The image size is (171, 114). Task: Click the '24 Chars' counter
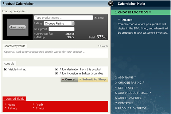[99, 18]
